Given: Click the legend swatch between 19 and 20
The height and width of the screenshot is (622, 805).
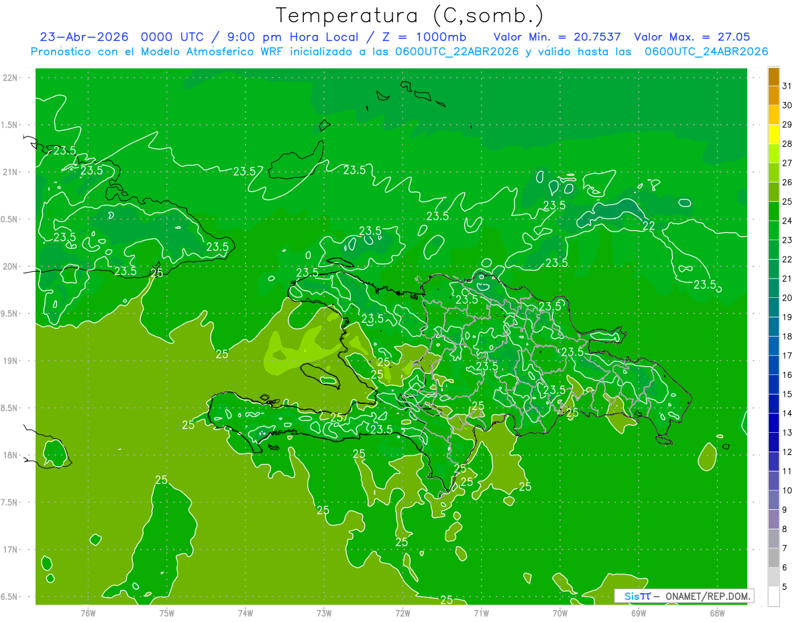Looking at the screenshot, I should pyautogui.click(x=773, y=307).
